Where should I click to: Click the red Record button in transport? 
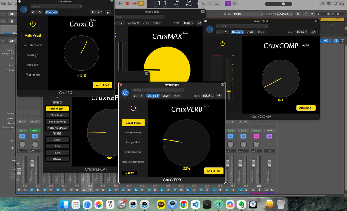point(127,3)
